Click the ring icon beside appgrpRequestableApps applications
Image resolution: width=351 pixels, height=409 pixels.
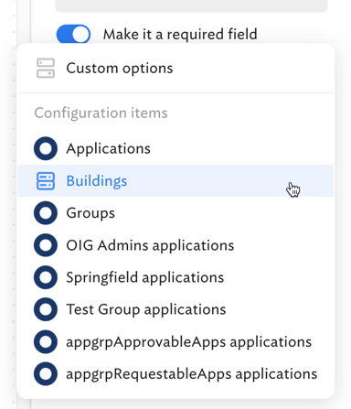[46, 374]
